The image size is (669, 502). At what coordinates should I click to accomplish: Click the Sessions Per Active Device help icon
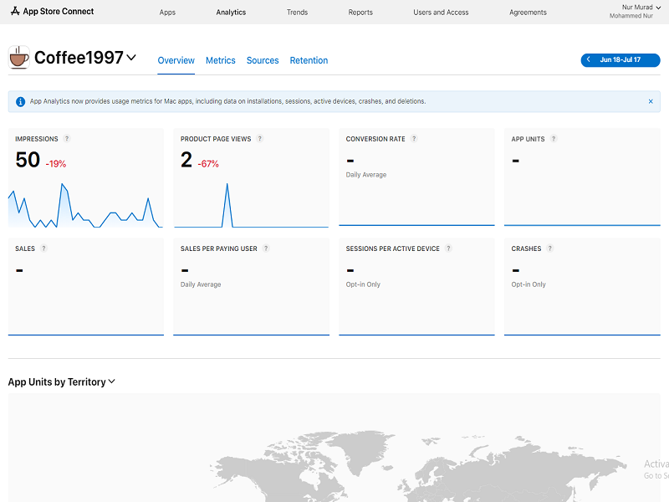pyautogui.click(x=448, y=248)
